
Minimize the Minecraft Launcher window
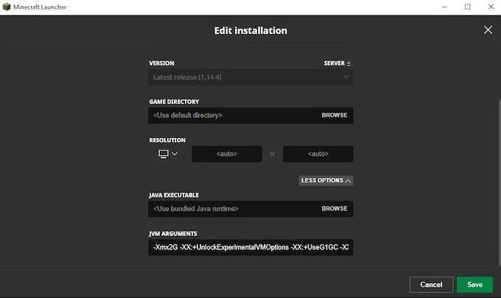tap(444, 7)
